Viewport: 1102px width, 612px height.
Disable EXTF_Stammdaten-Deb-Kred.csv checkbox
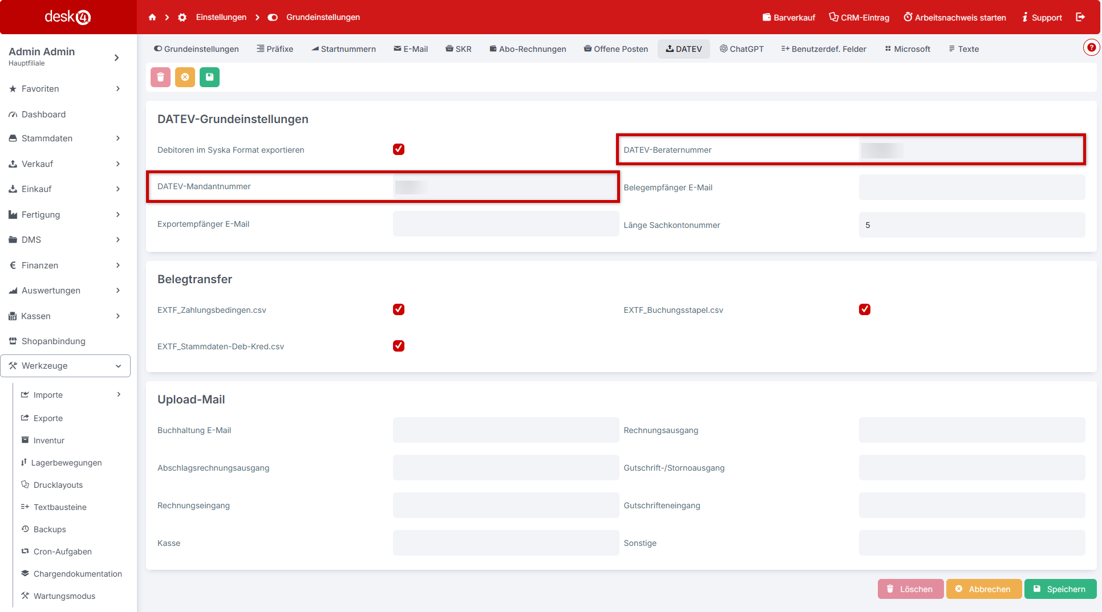(x=399, y=346)
